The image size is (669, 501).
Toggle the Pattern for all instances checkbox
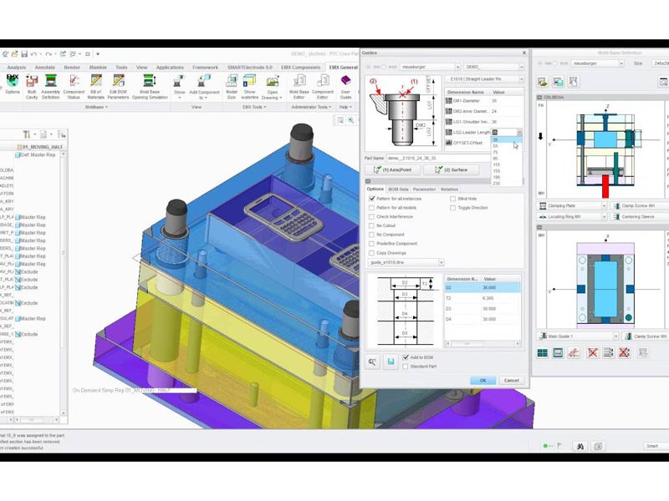pos(372,199)
